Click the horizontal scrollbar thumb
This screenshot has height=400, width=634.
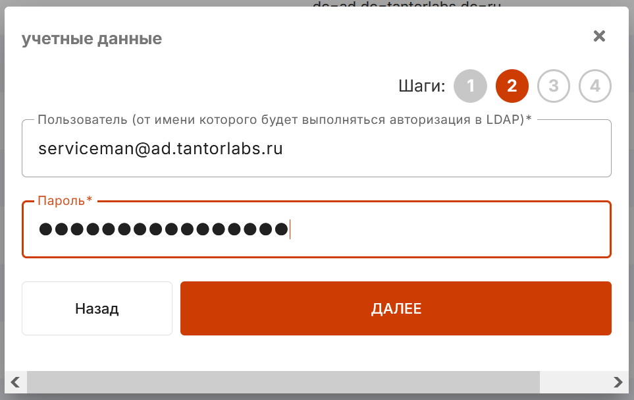(x=283, y=382)
